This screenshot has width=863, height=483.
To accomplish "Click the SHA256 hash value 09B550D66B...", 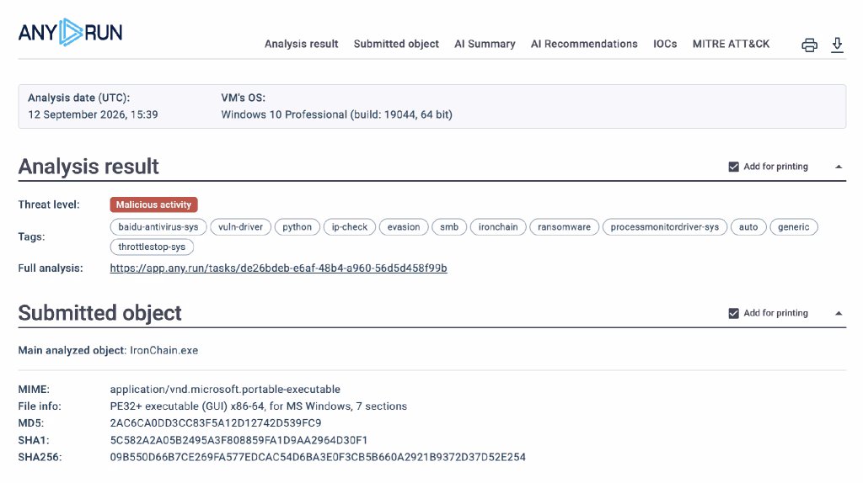I will (318, 457).
